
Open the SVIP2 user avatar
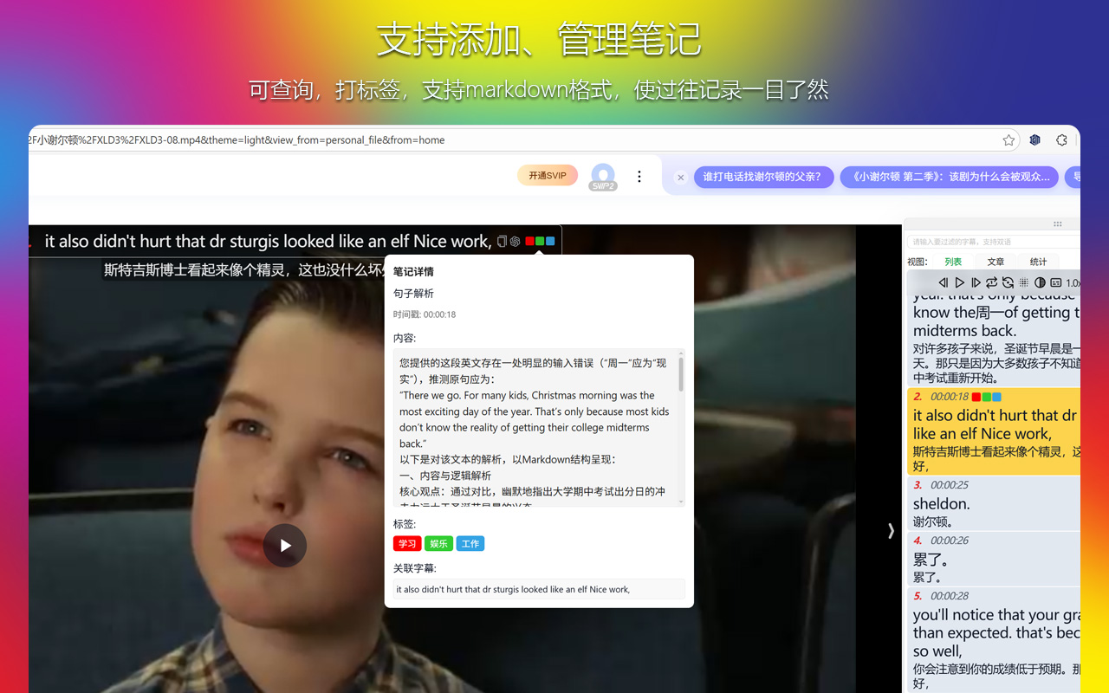click(602, 177)
